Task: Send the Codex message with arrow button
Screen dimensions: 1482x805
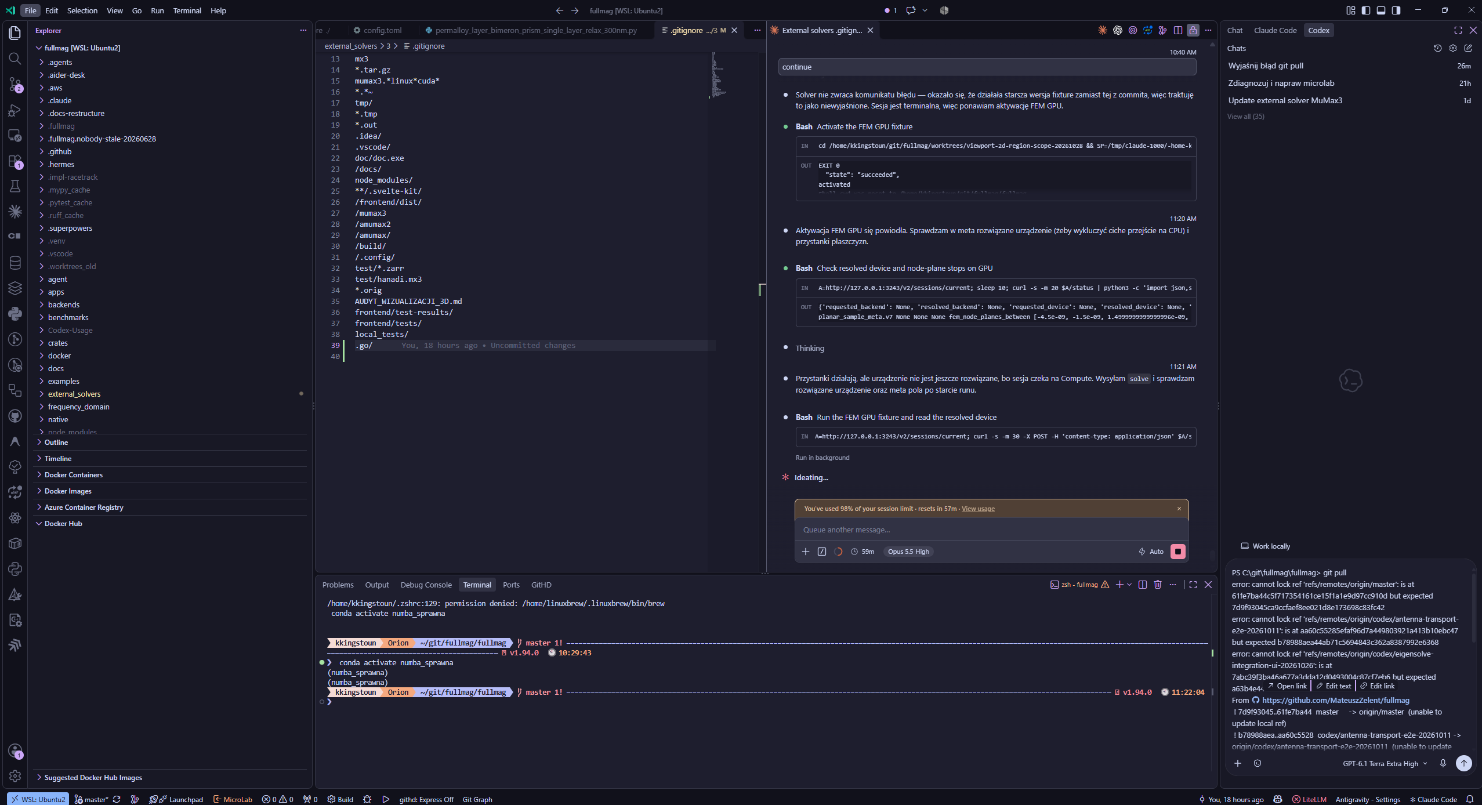Action: [x=1464, y=763]
